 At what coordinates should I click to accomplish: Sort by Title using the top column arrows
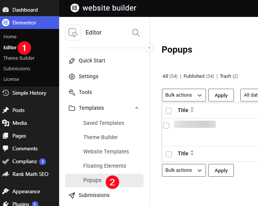tap(192, 110)
